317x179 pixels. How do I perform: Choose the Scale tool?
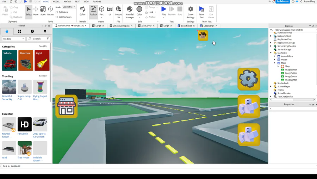click(43, 11)
